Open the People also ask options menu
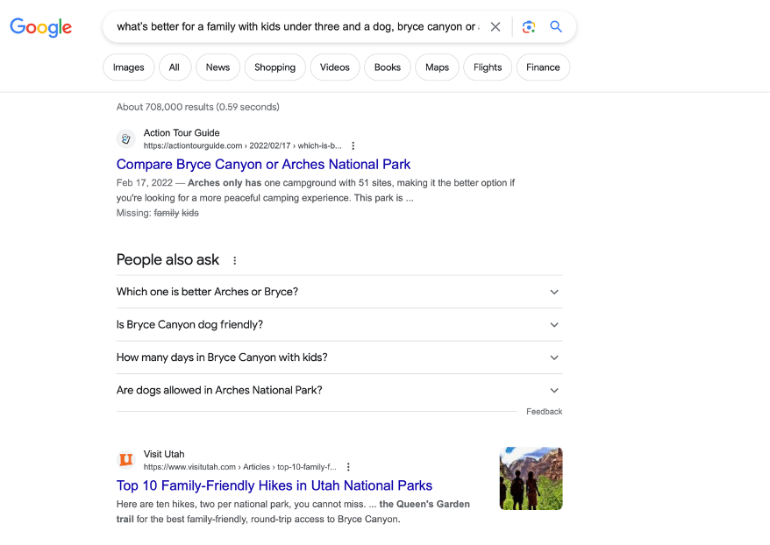Screen dimensions: 770x545 pos(235,260)
